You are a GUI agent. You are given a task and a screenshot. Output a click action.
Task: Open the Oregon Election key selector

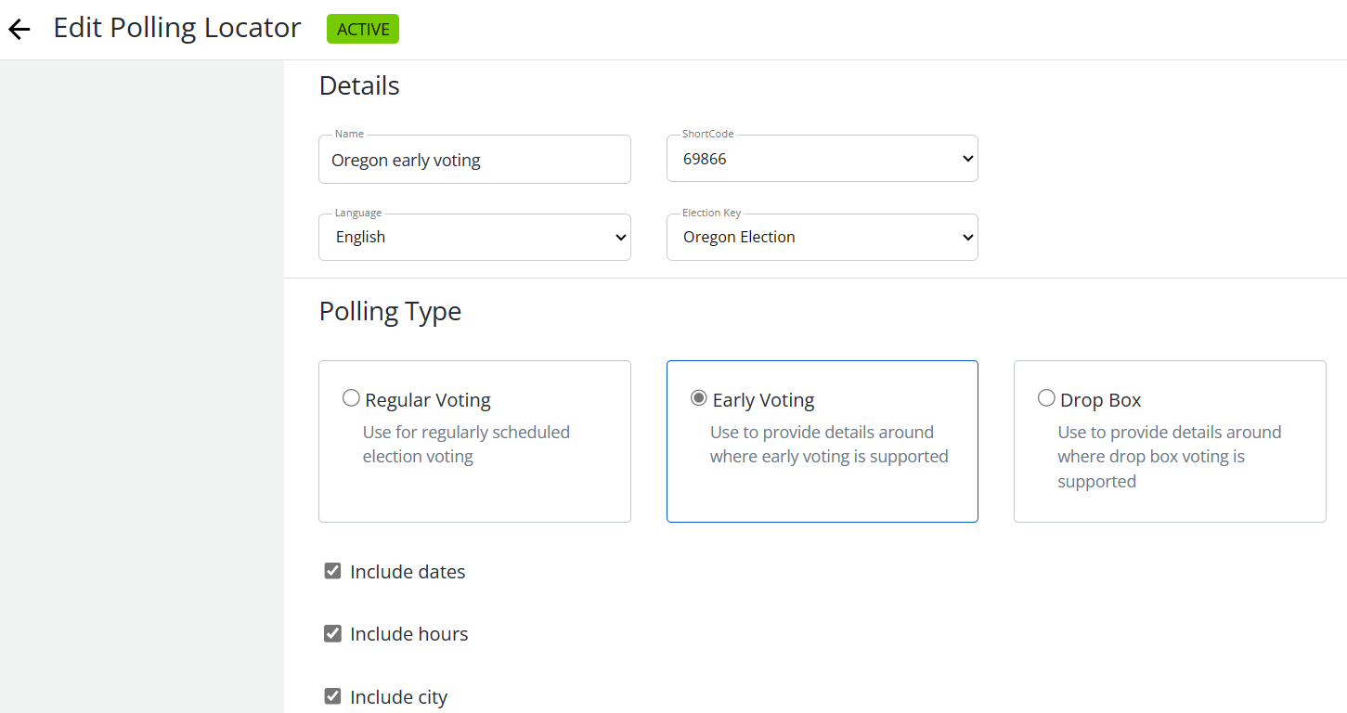[x=822, y=237]
